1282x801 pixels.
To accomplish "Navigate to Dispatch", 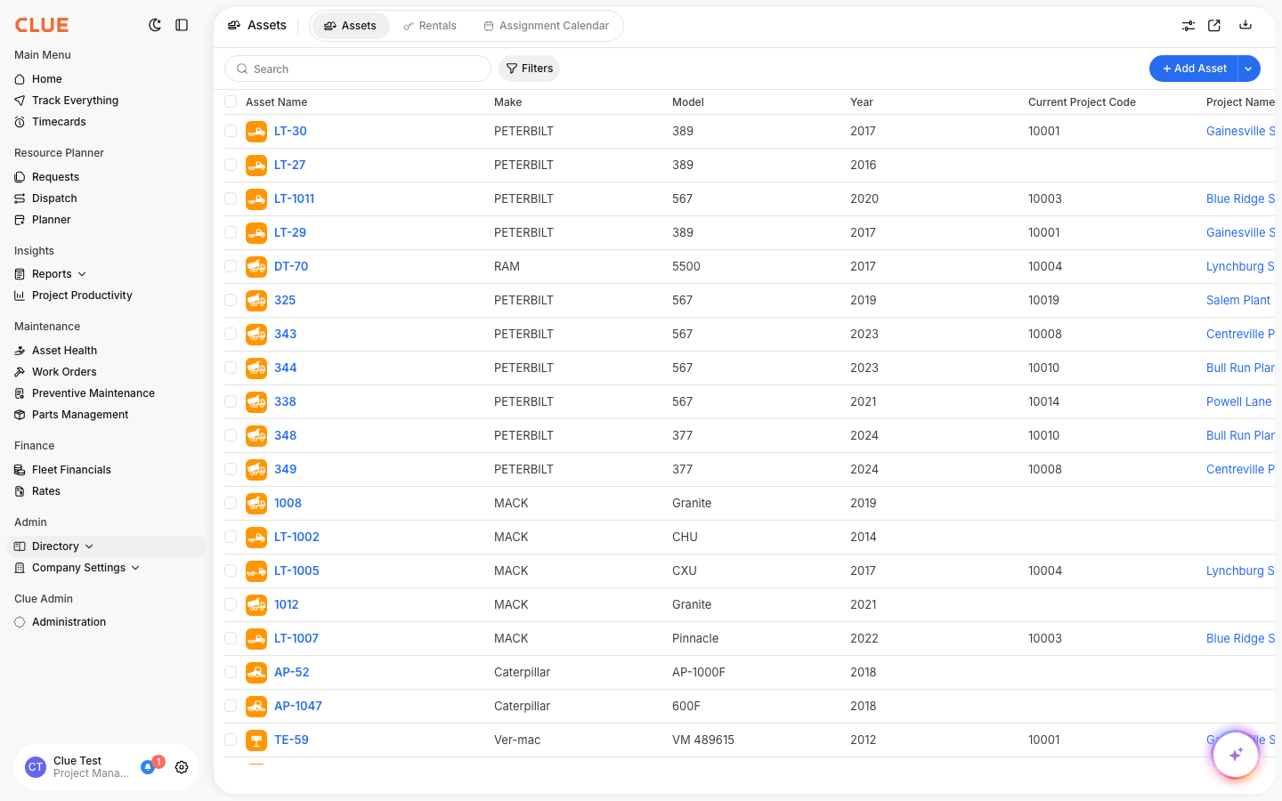I will (x=54, y=198).
